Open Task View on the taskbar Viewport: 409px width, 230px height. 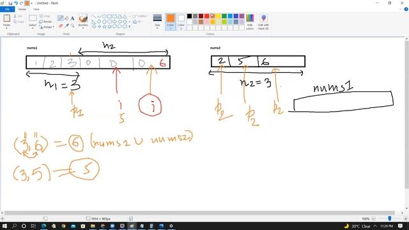33,226
